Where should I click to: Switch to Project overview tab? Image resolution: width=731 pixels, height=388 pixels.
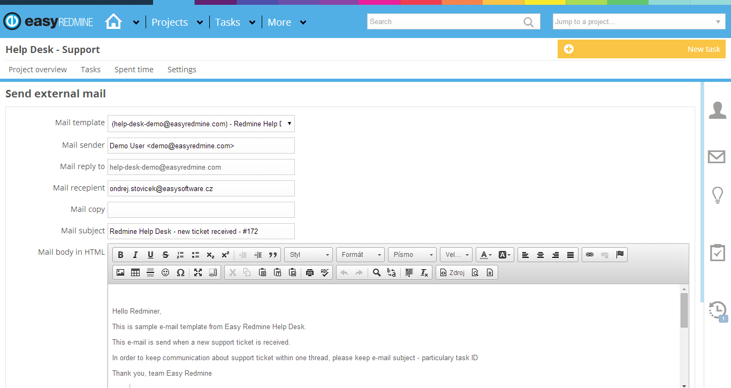pyautogui.click(x=37, y=70)
